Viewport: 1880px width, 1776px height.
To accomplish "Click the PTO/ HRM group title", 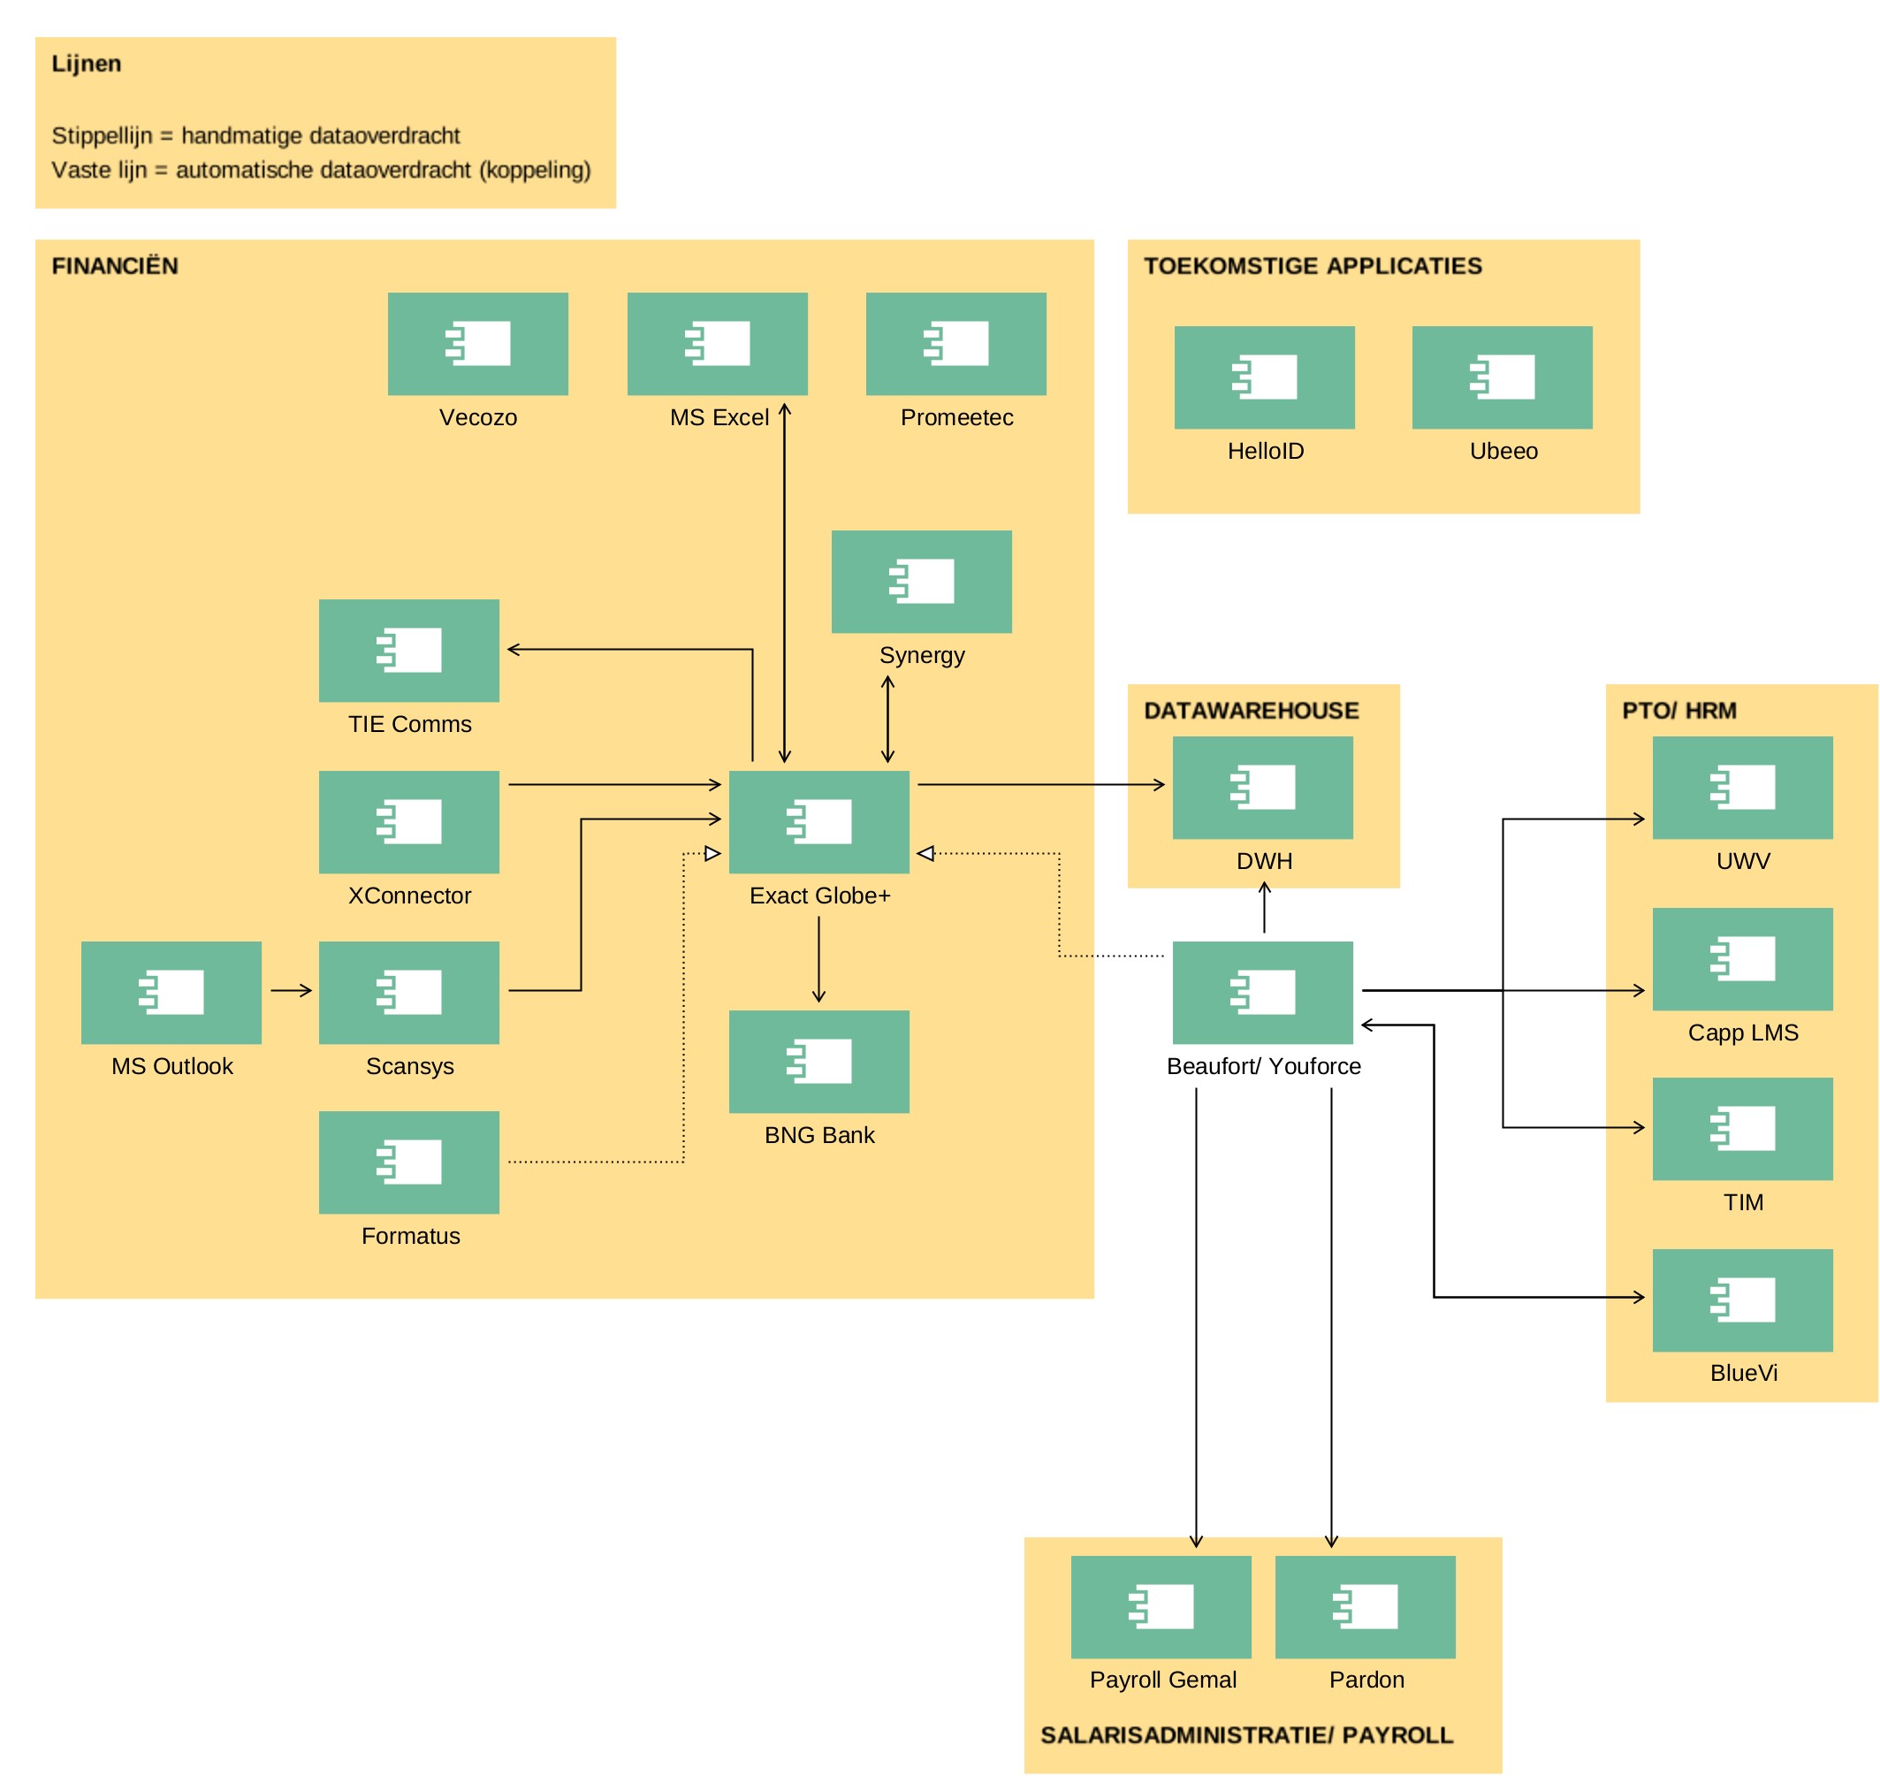I will click(1679, 711).
